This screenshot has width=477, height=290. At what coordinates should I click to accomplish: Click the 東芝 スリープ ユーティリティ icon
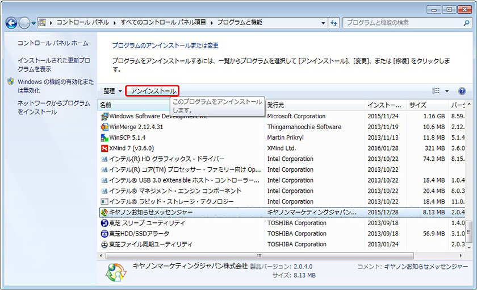tap(104, 223)
